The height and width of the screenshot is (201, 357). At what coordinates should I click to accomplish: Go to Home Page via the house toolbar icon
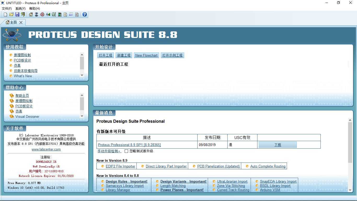tap(31, 14)
